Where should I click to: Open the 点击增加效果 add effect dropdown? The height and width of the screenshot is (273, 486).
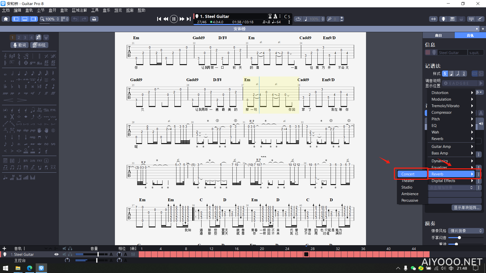click(451, 188)
